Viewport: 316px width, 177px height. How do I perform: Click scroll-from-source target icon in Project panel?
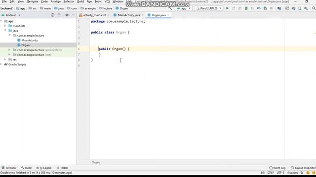53,15
